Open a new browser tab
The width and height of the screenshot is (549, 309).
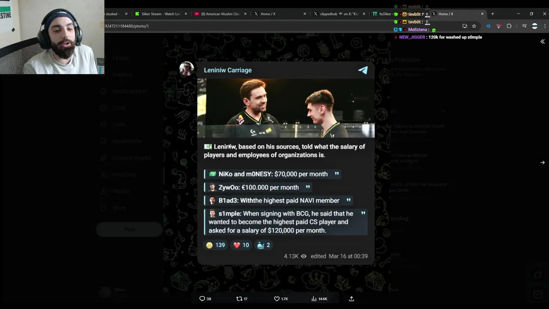click(x=492, y=14)
